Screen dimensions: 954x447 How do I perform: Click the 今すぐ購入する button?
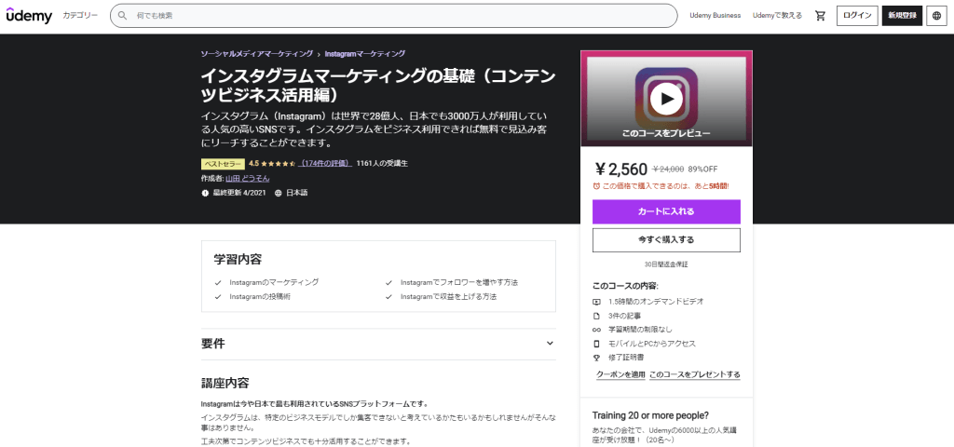click(x=666, y=240)
